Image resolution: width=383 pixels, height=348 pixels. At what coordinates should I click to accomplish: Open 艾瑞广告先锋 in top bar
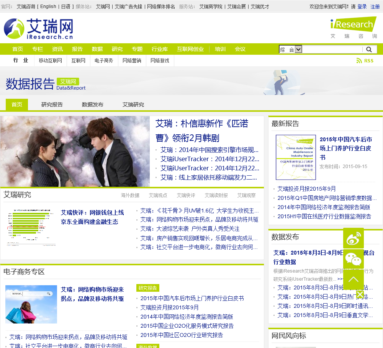pyautogui.click(x=128, y=7)
